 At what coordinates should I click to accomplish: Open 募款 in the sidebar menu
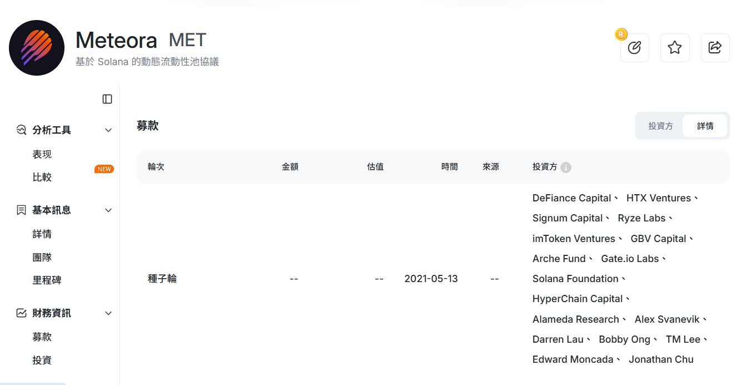(x=42, y=337)
